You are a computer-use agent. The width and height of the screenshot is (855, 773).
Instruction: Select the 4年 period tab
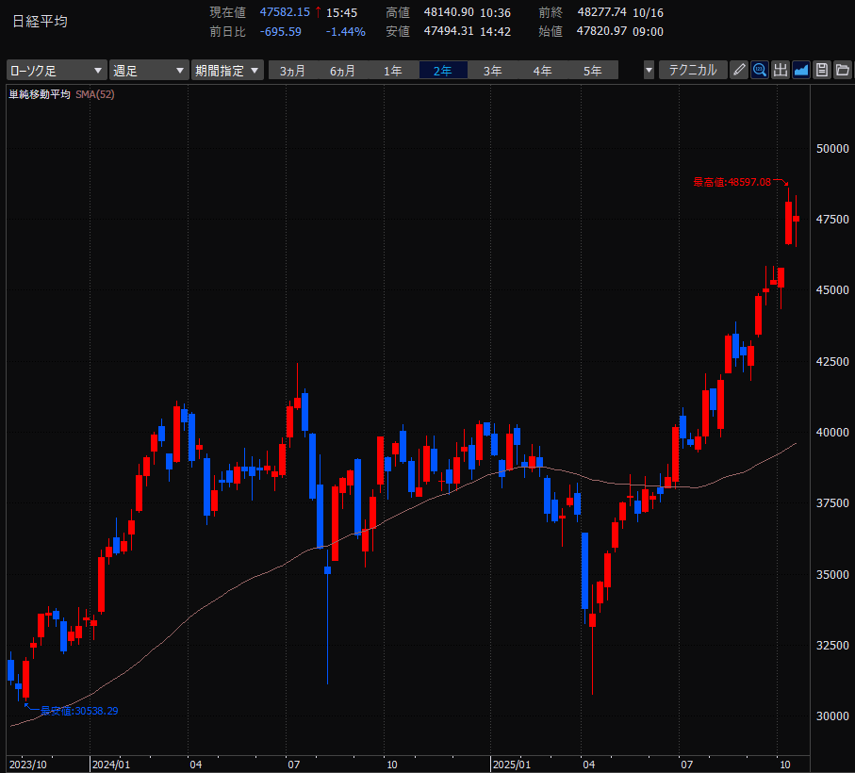click(543, 71)
